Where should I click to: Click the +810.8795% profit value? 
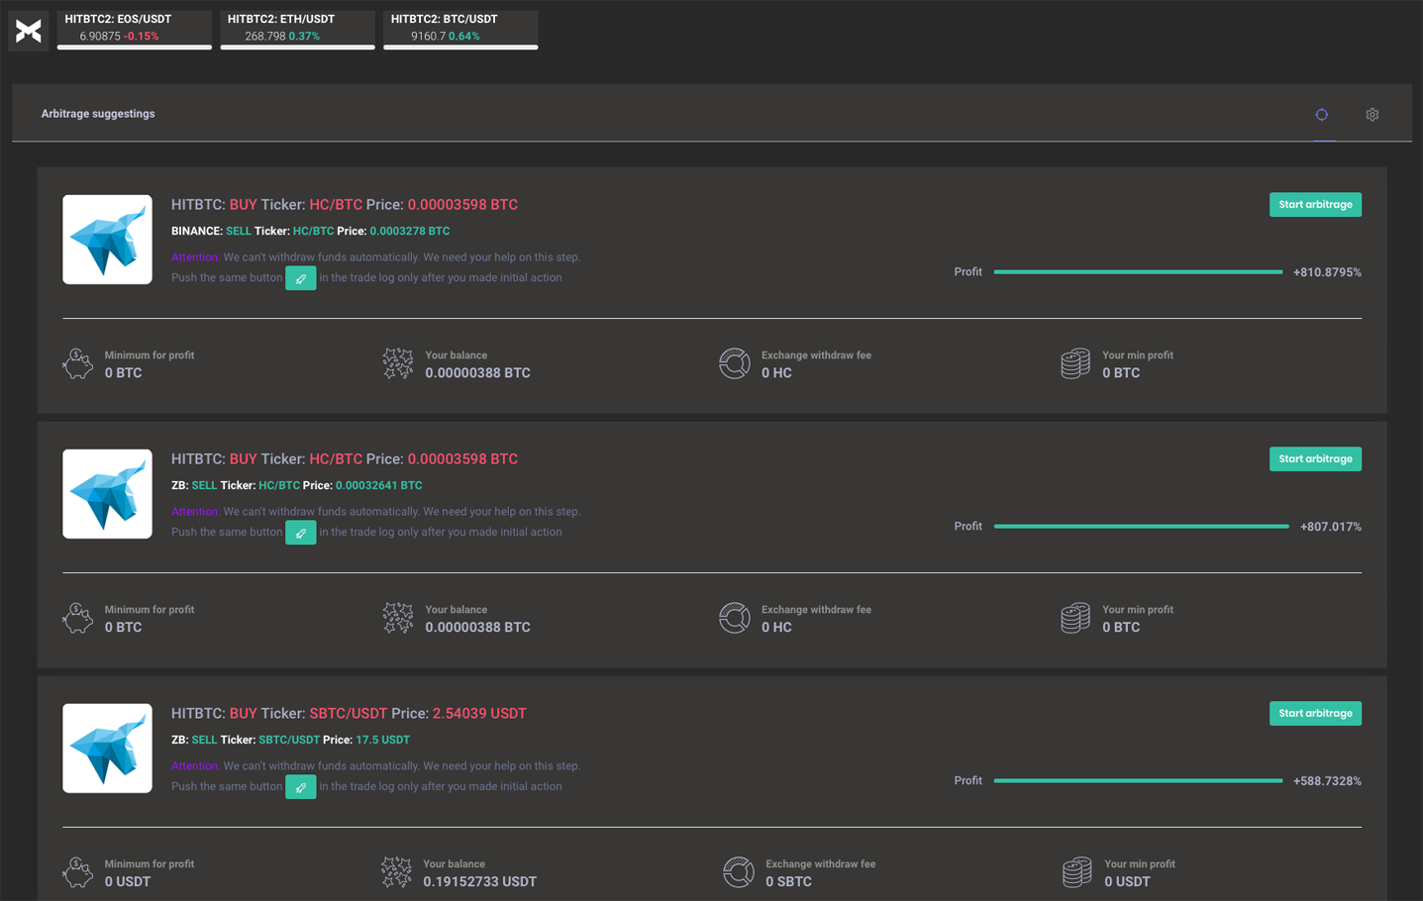1327,272
